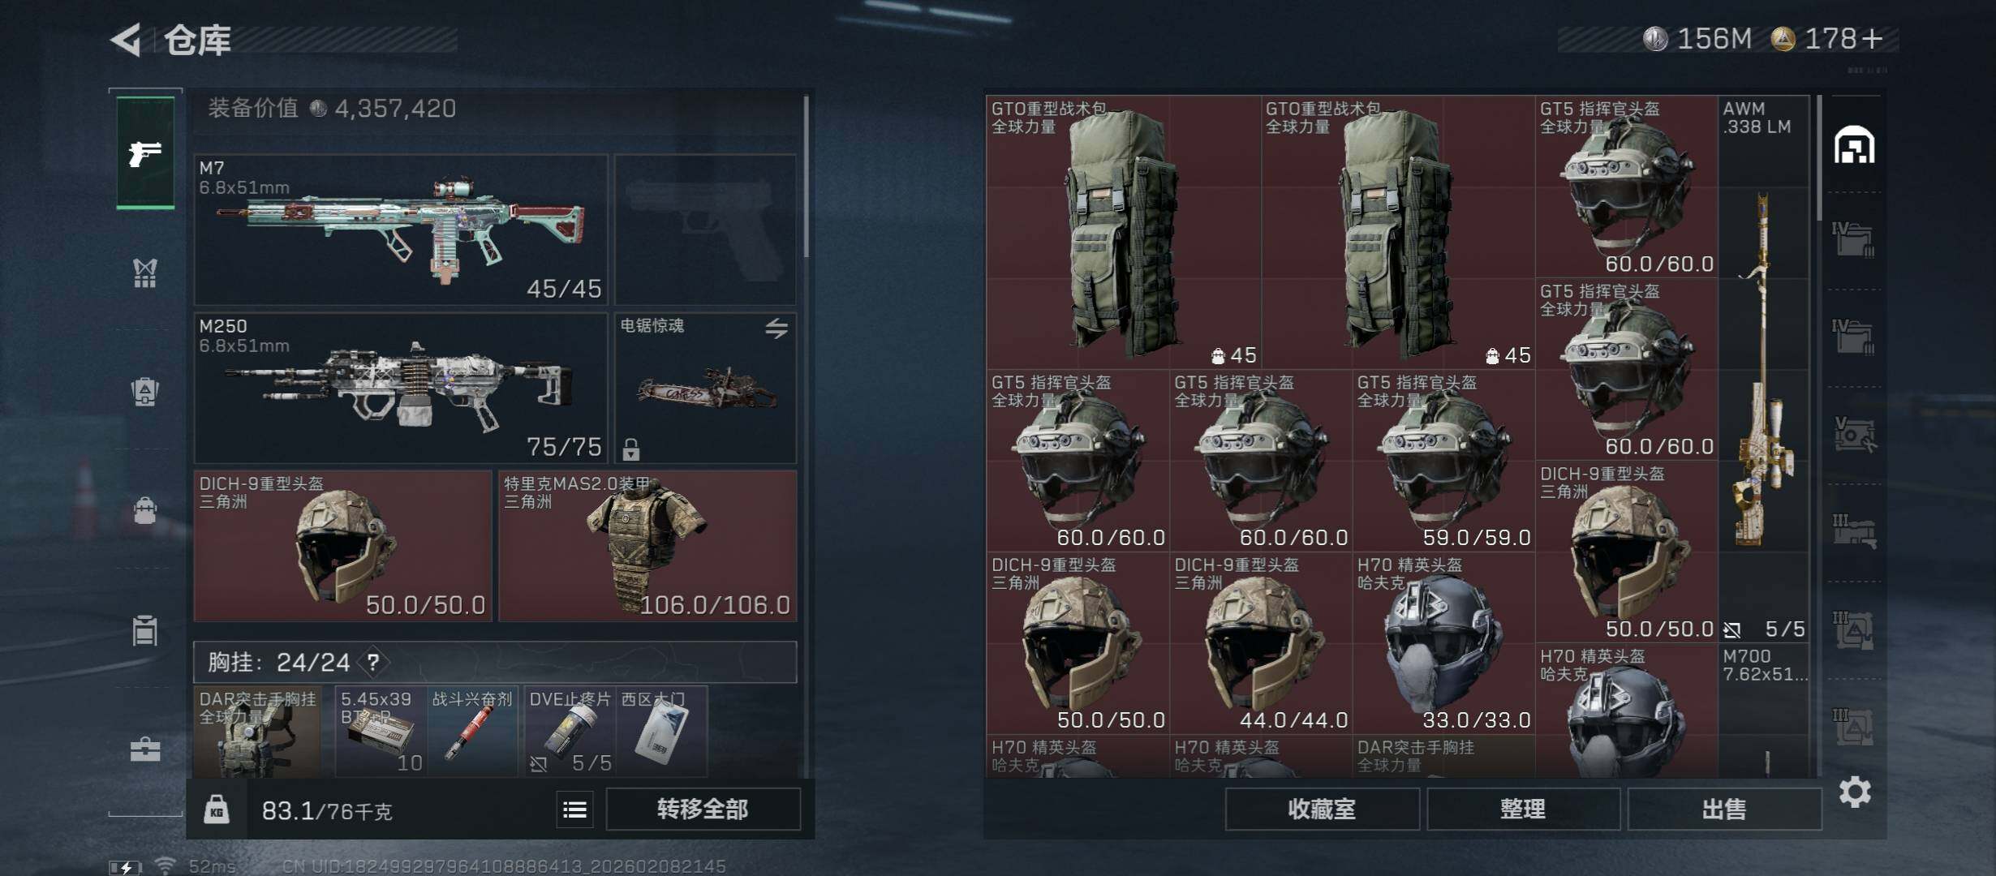1996x876 pixels.
Task: Open the 收藏室 collection room
Action: click(1322, 809)
